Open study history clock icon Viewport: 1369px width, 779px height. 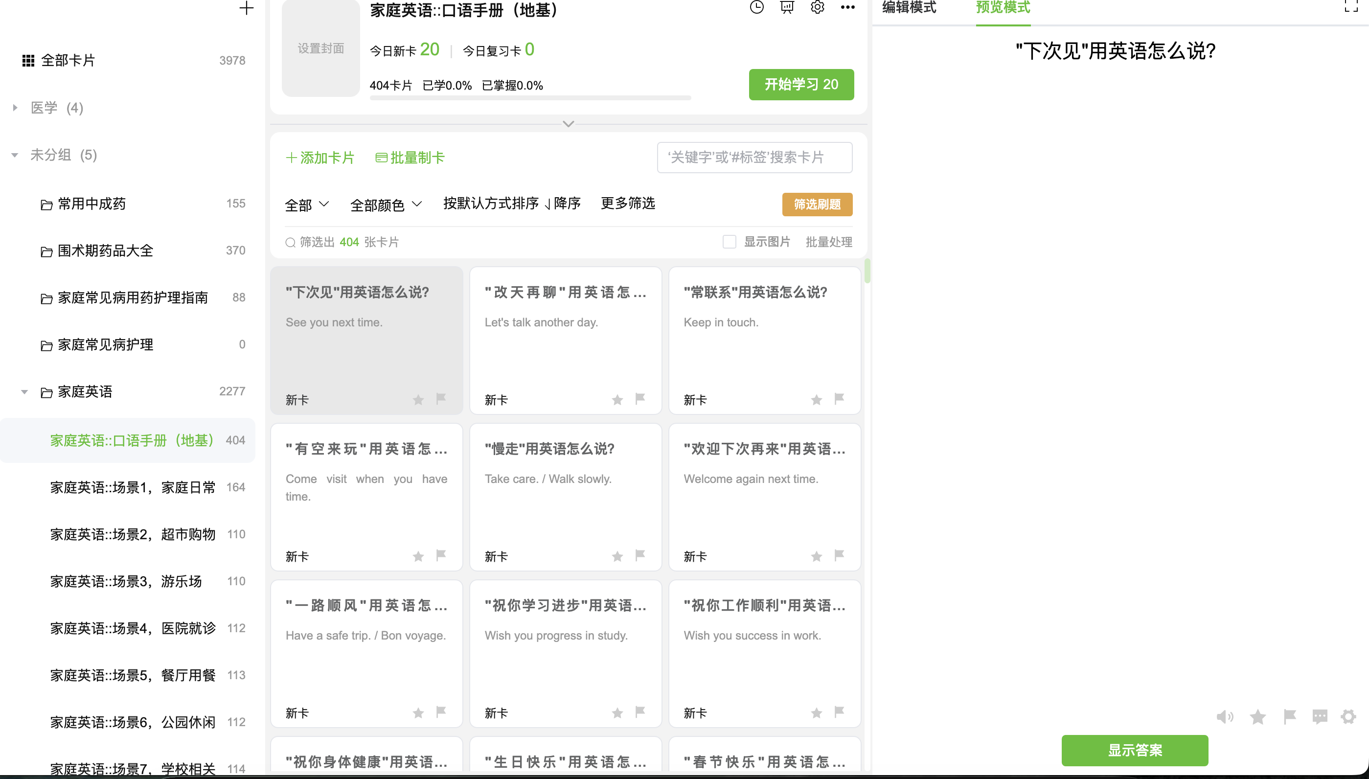click(756, 7)
